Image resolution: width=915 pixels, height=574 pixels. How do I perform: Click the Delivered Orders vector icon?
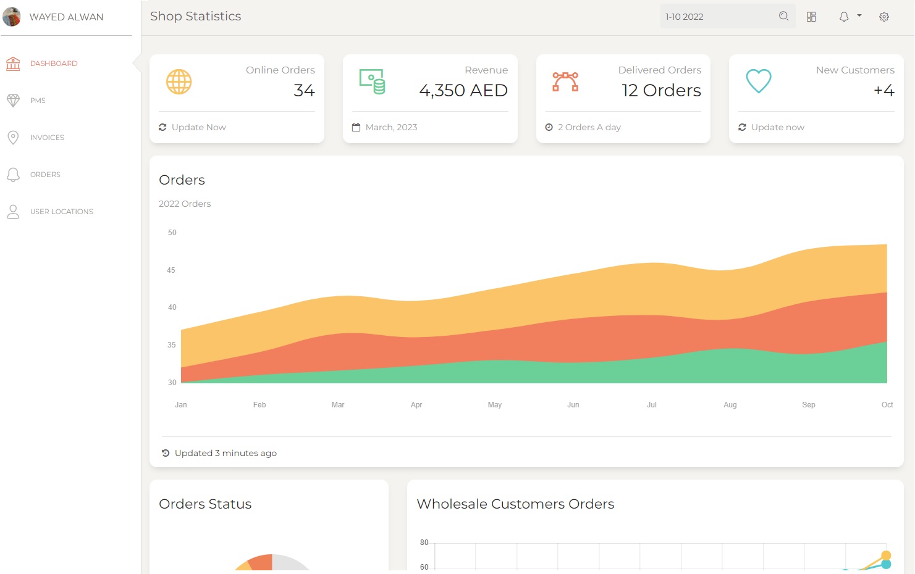click(565, 81)
